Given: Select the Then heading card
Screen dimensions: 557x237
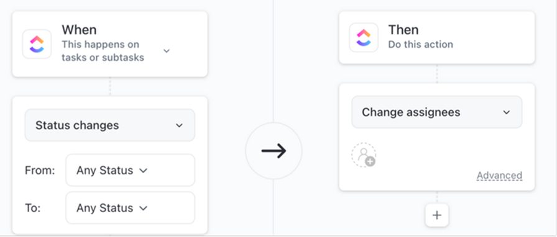Looking at the screenshot, I should pos(437,38).
